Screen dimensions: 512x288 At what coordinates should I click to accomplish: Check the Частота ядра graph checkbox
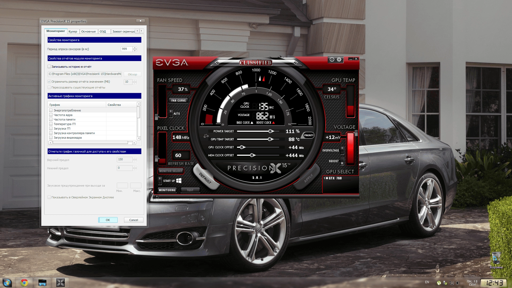(51, 115)
